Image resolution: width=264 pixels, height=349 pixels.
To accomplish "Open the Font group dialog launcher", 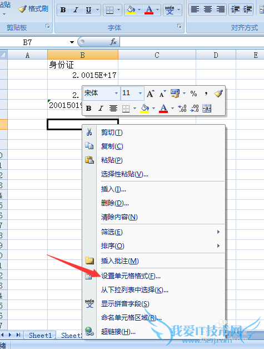I will click(x=180, y=27).
